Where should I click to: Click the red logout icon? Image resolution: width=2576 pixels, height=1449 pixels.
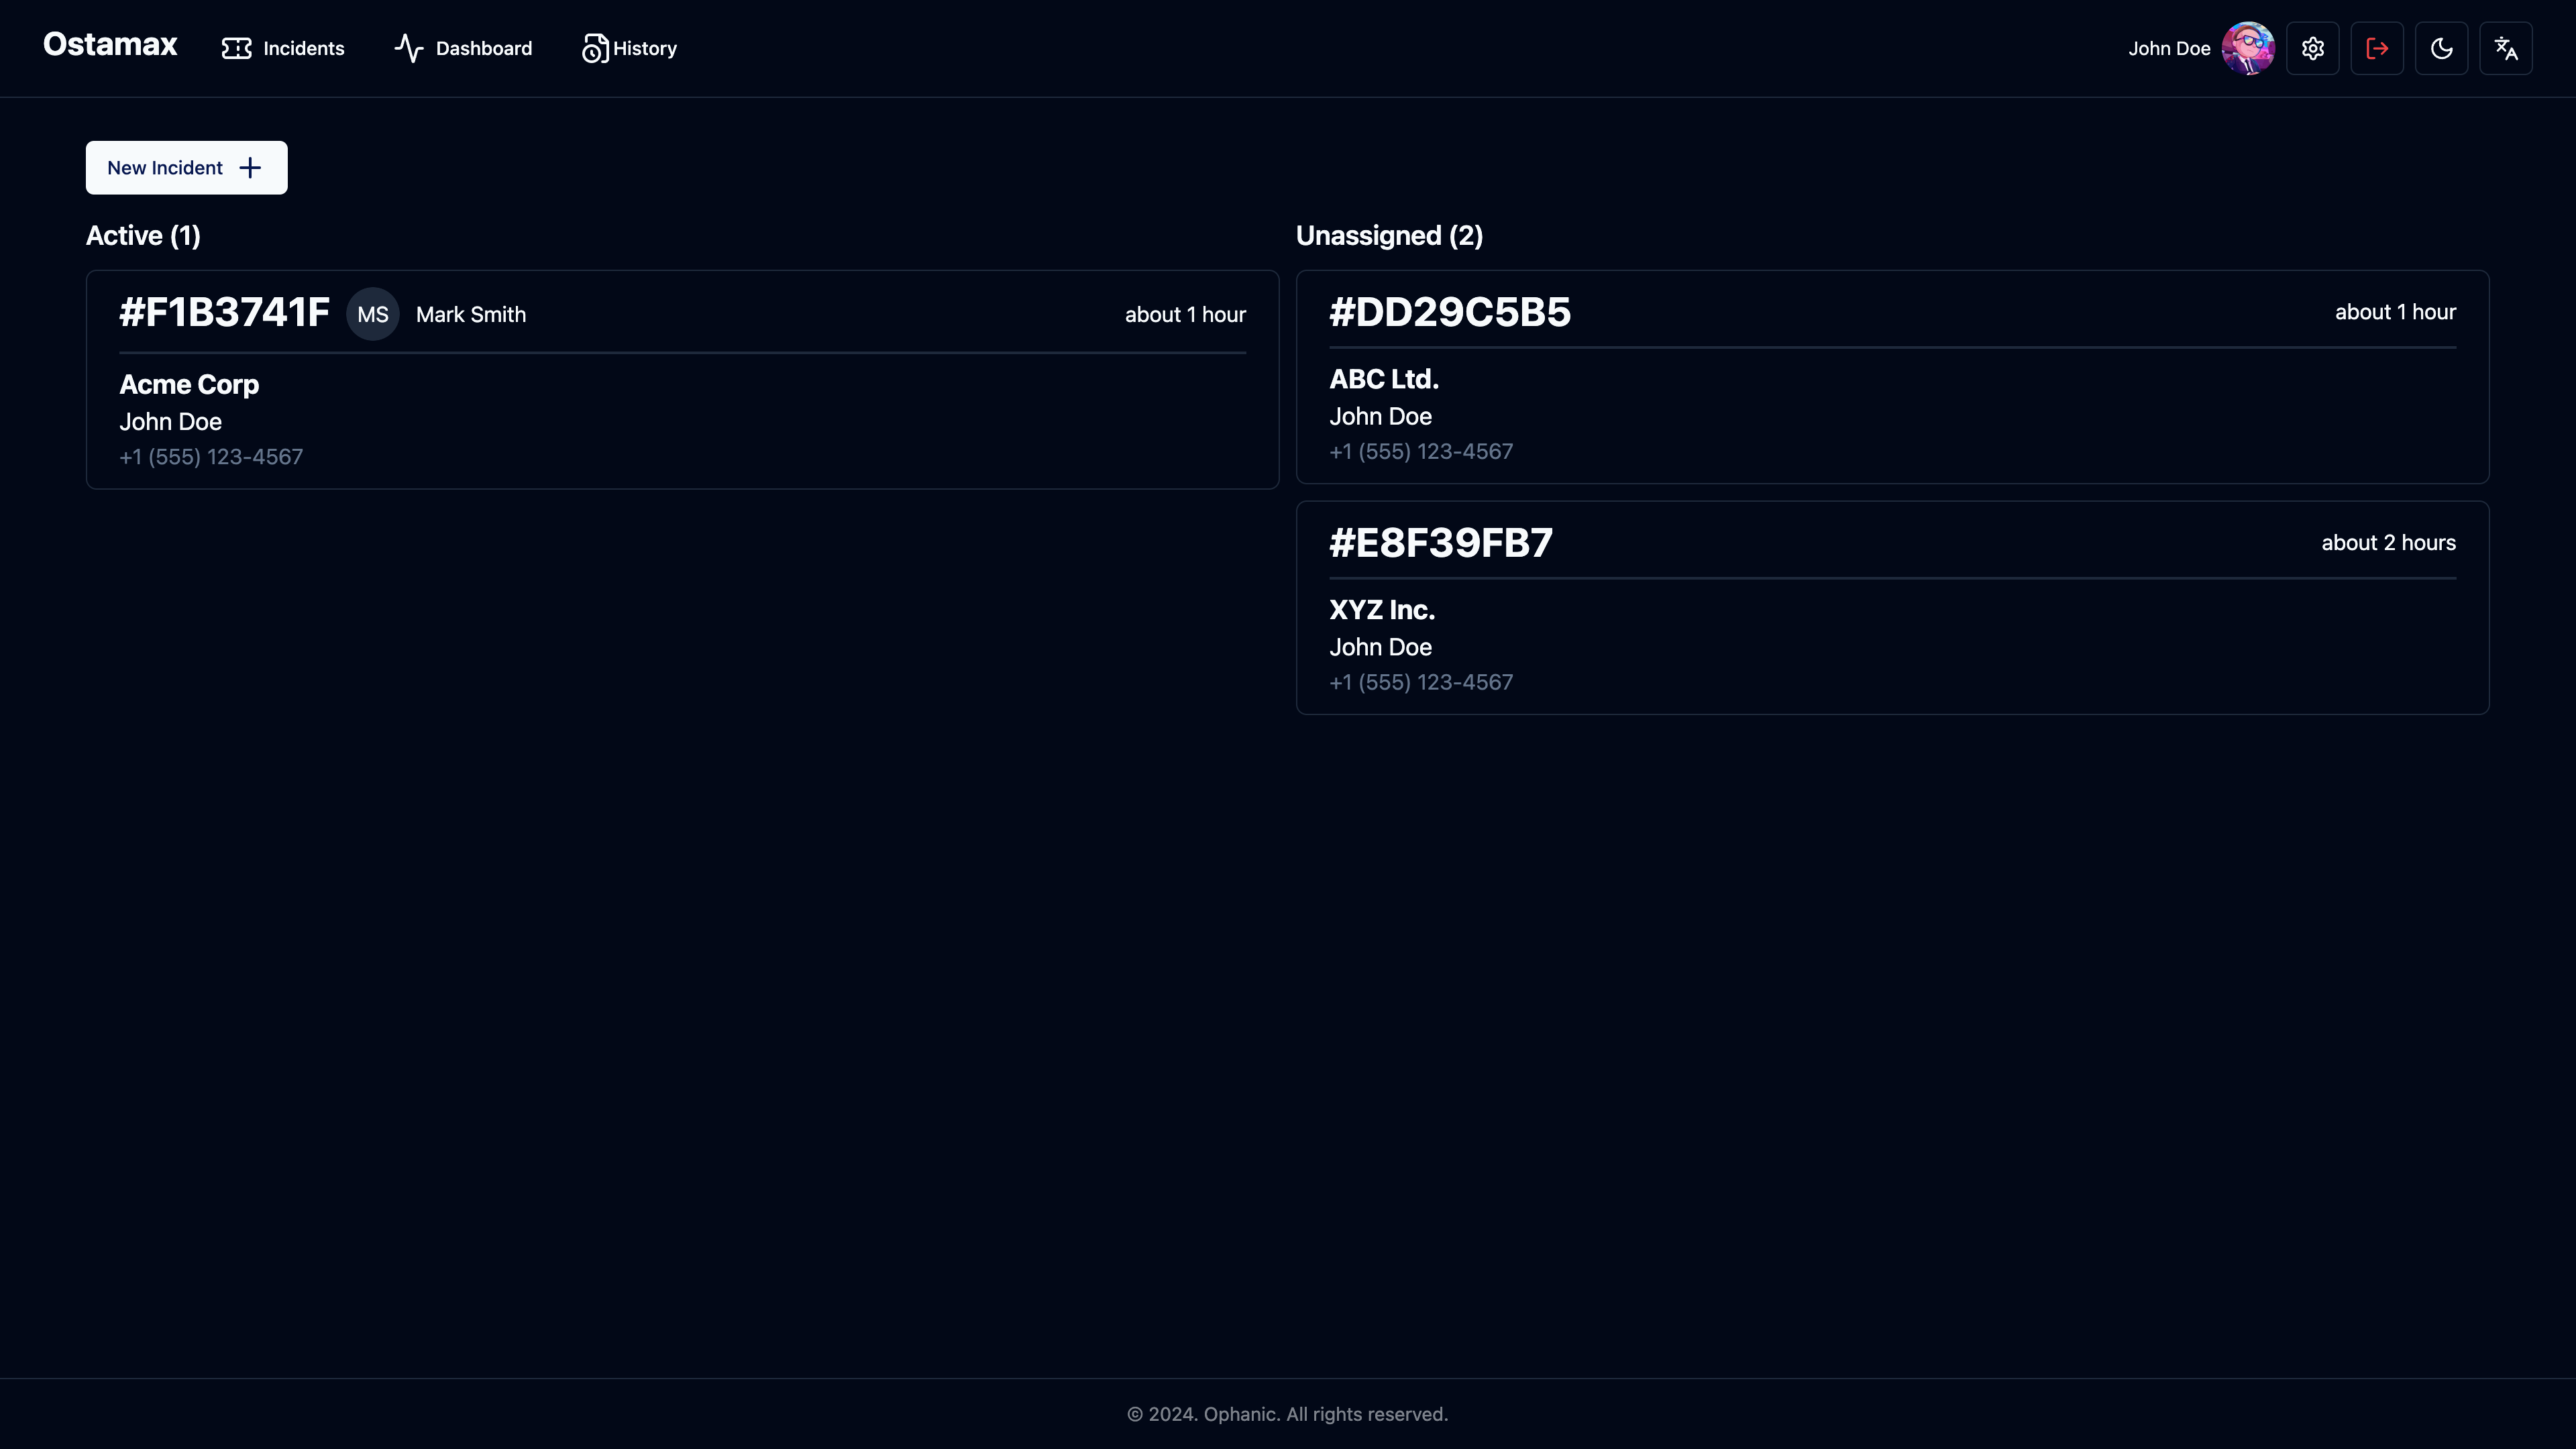click(x=2377, y=48)
